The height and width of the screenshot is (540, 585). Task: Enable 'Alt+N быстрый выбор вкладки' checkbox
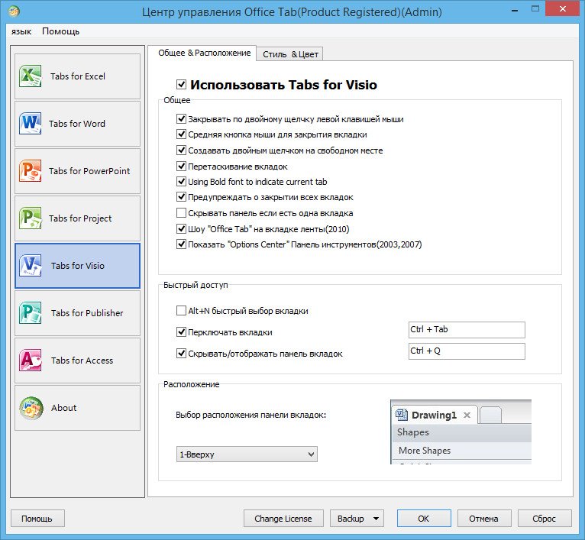click(181, 311)
